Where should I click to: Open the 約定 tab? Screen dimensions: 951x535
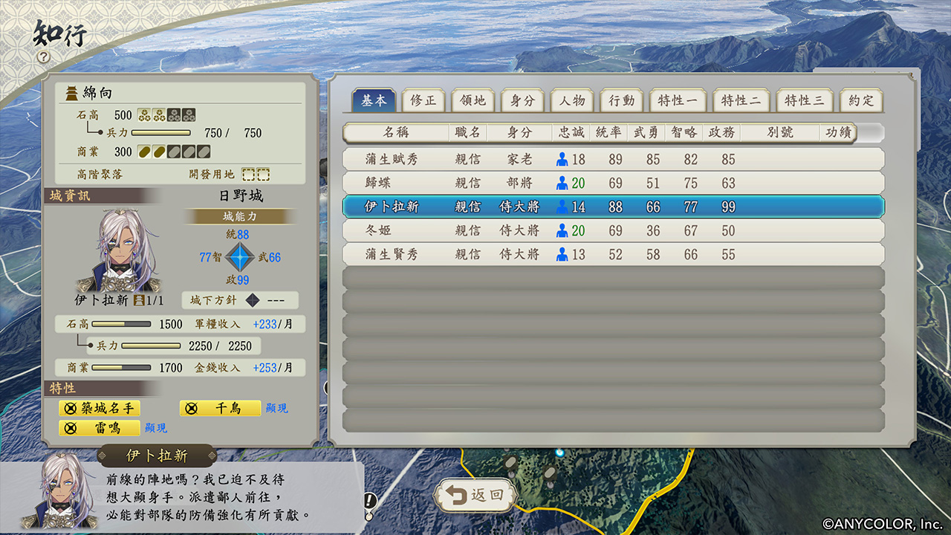[x=862, y=100]
